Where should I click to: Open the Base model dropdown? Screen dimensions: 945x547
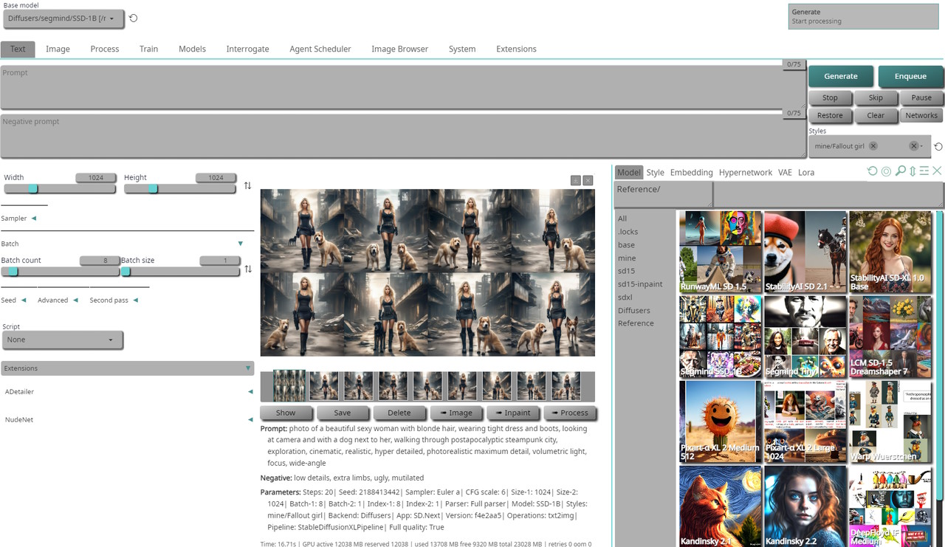point(63,18)
